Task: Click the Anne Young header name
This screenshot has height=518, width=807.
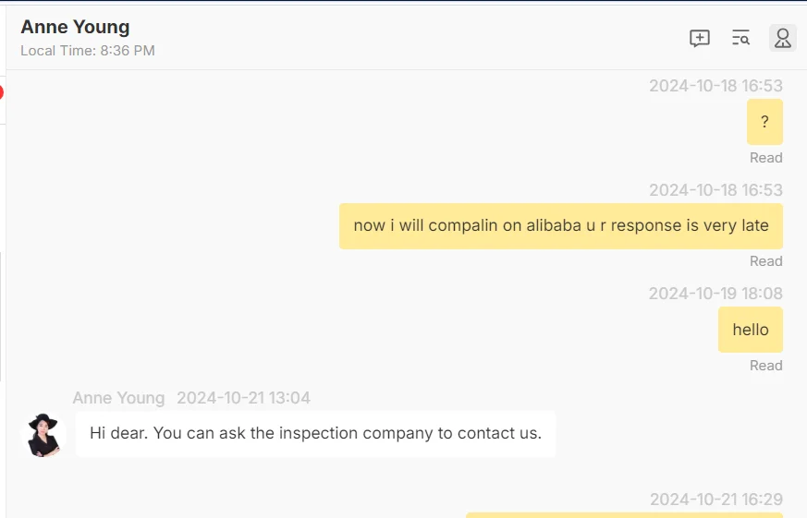Action: [x=75, y=27]
